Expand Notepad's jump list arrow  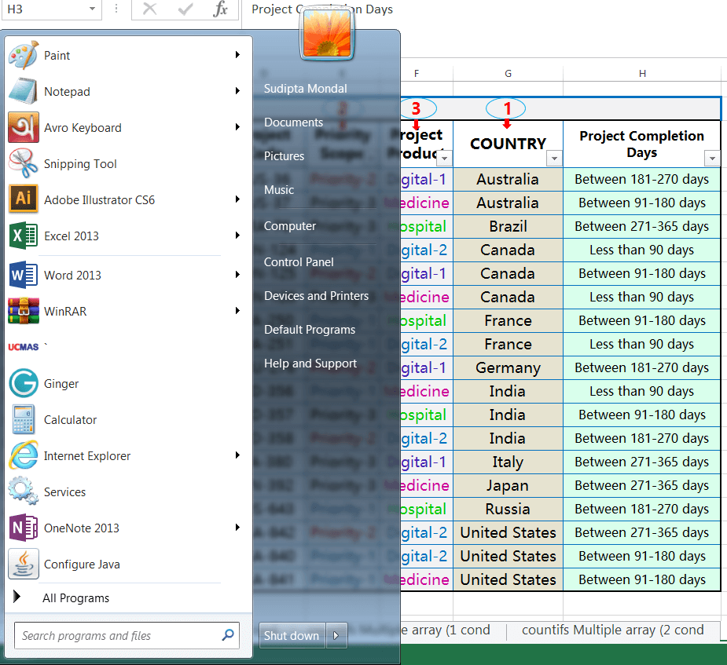(237, 91)
